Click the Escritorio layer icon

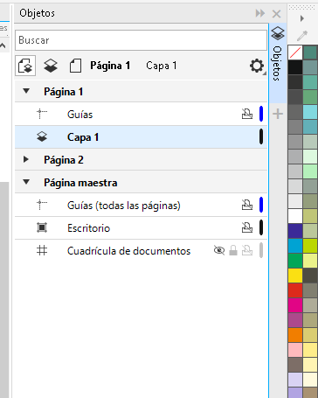point(42,227)
